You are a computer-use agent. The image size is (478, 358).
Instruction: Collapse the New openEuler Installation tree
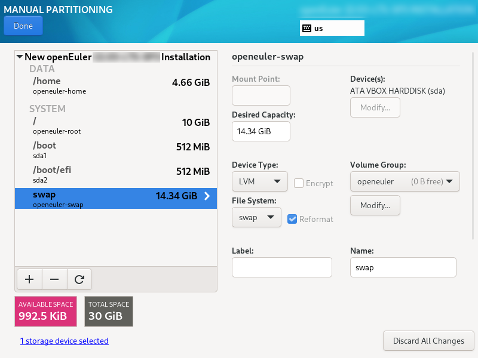coord(20,57)
